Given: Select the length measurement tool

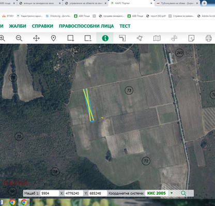Looking at the screenshot, I should (122, 38).
